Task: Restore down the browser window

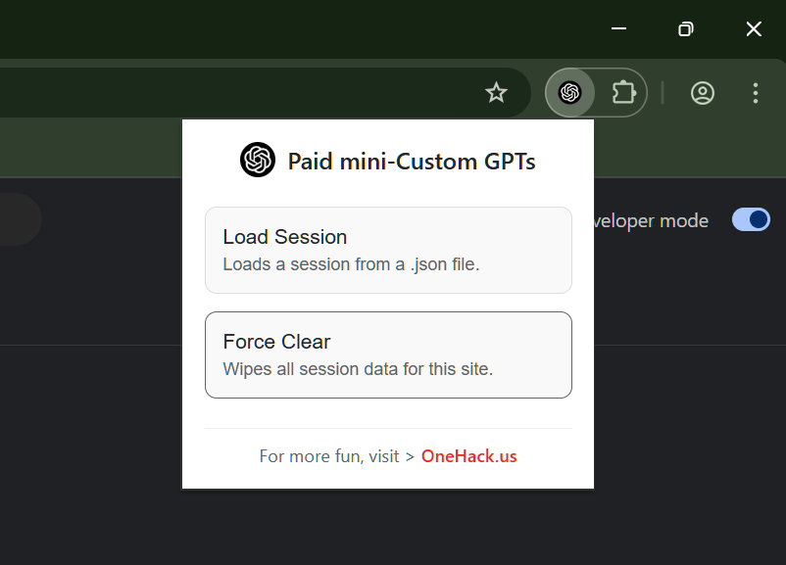Action: (686, 28)
